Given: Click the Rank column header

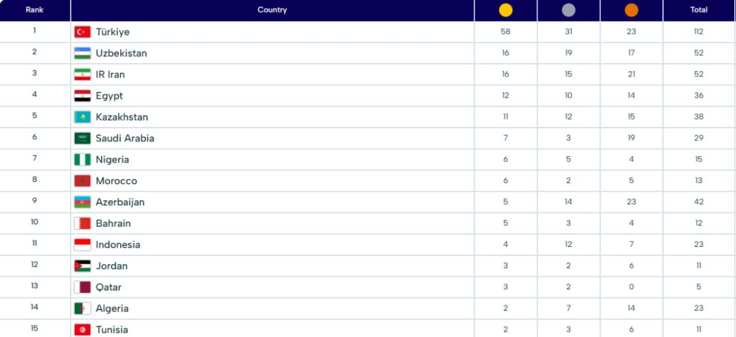Looking at the screenshot, I should point(34,10).
